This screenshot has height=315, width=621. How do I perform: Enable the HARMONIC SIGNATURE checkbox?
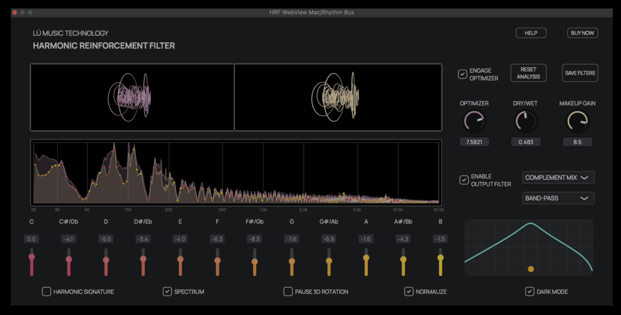click(x=47, y=292)
